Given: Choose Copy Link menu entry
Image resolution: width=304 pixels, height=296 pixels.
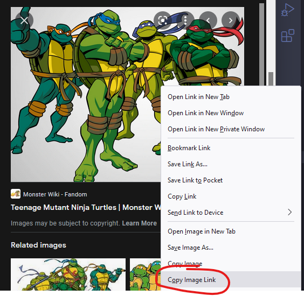Looking at the screenshot, I should (231, 196).
